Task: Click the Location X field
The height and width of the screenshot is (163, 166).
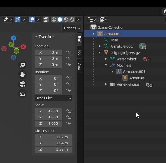Action: (49, 52)
